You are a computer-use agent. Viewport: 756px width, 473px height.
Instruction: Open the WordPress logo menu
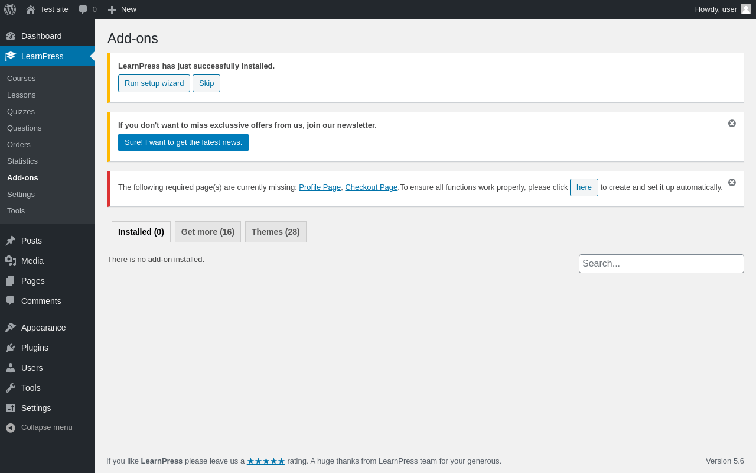[10, 9]
